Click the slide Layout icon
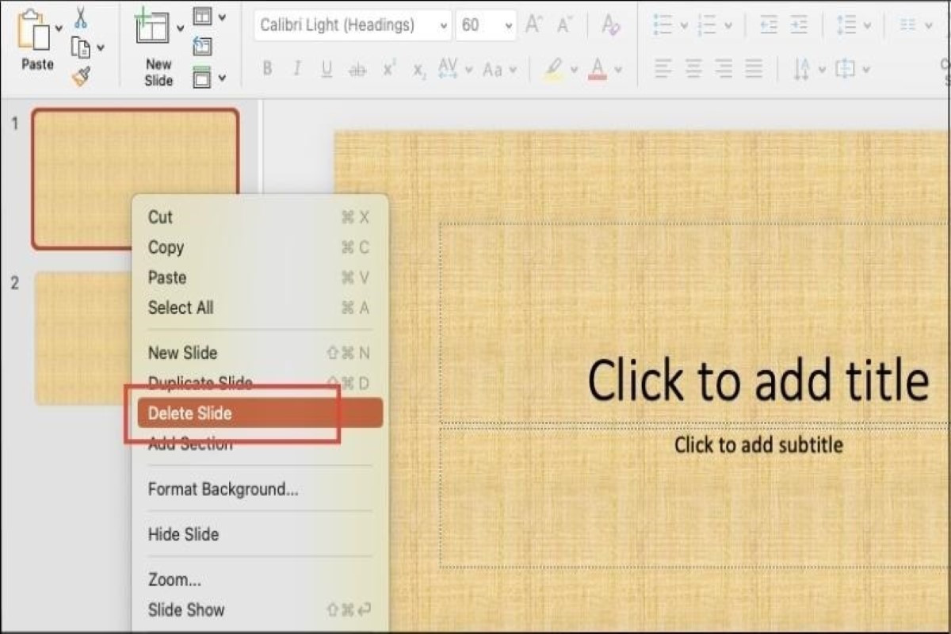951x634 pixels. pyautogui.click(x=203, y=17)
